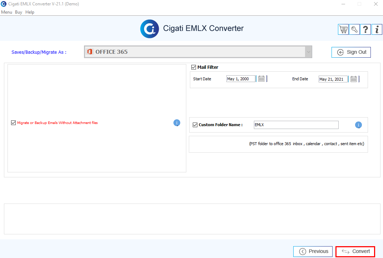Click the Sign Out button
The width and height of the screenshot is (383, 258).
click(351, 52)
